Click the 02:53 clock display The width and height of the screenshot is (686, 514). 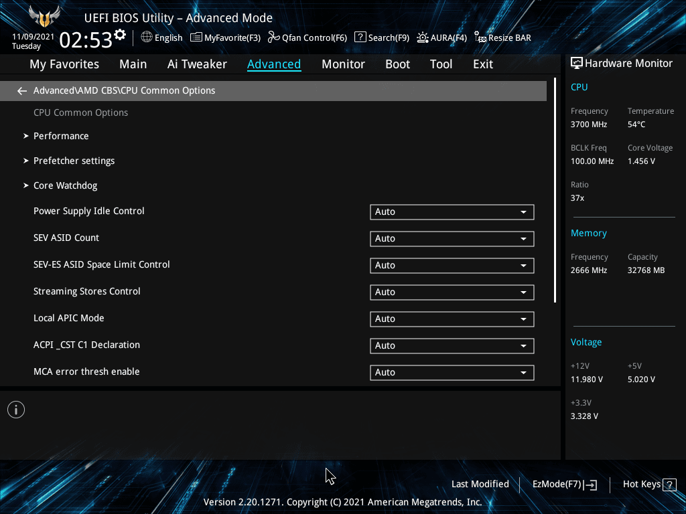click(x=86, y=39)
